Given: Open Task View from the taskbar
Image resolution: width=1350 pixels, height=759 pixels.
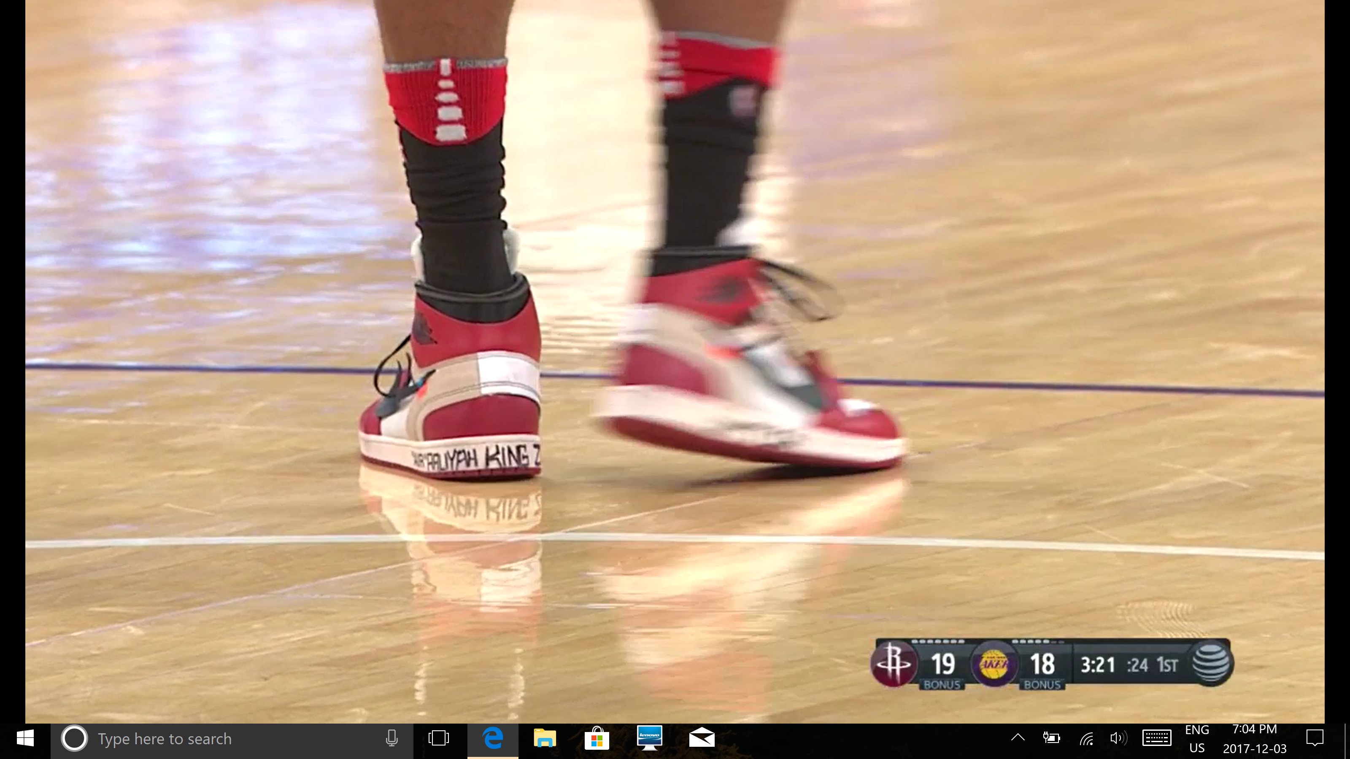Looking at the screenshot, I should click(439, 739).
